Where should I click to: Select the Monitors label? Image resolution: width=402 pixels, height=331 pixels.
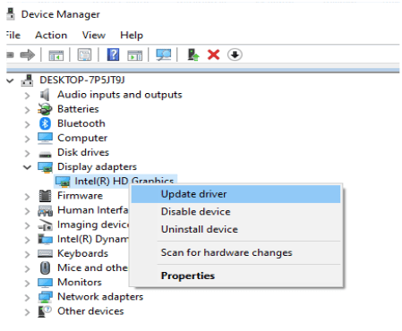[80, 282]
